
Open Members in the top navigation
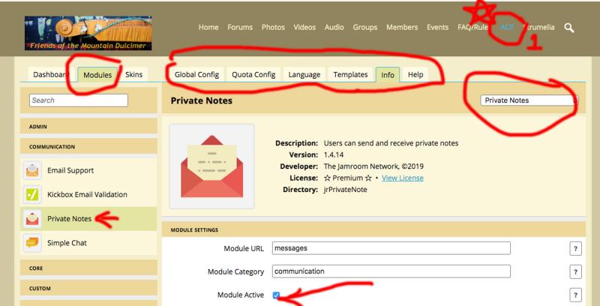[x=402, y=27]
